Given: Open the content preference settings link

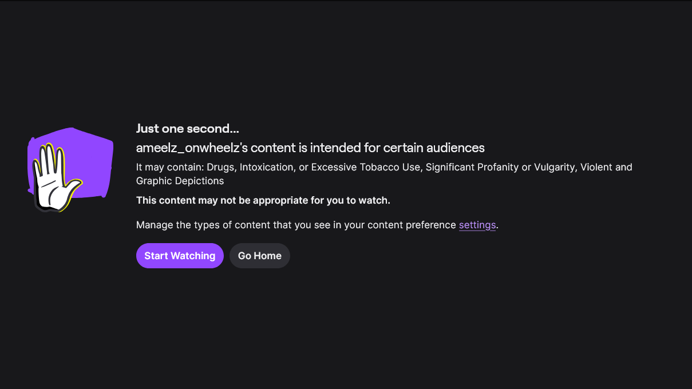Looking at the screenshot, I should tap(477, 225).
